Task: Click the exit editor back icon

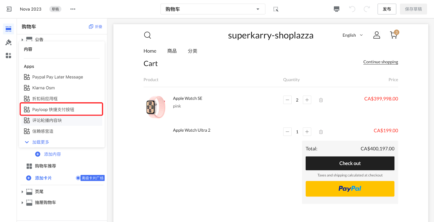Action: point(9,9)
